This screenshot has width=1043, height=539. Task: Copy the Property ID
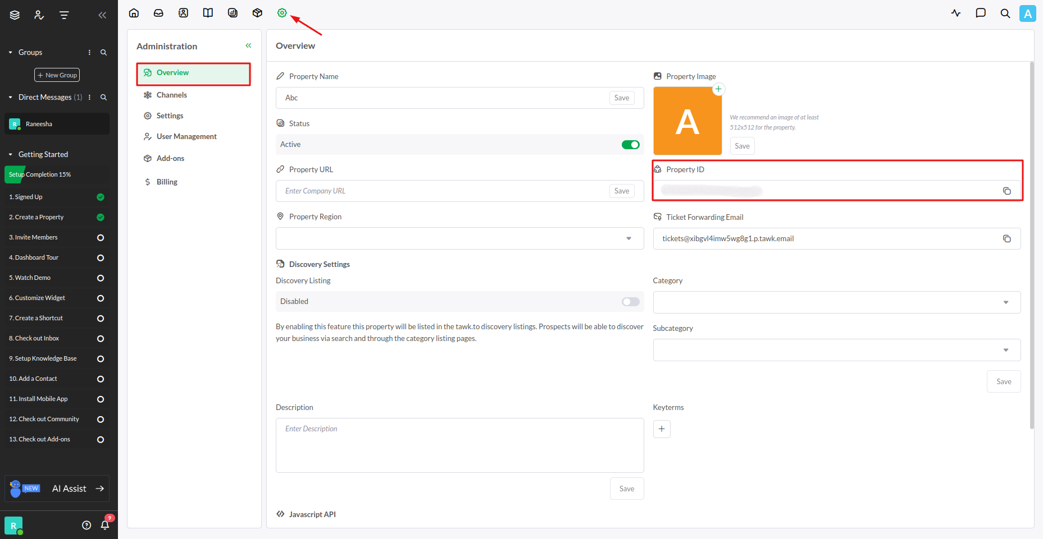click(x=1006, y=191)
